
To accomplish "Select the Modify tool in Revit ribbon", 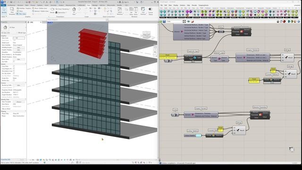I will point(4,11).
